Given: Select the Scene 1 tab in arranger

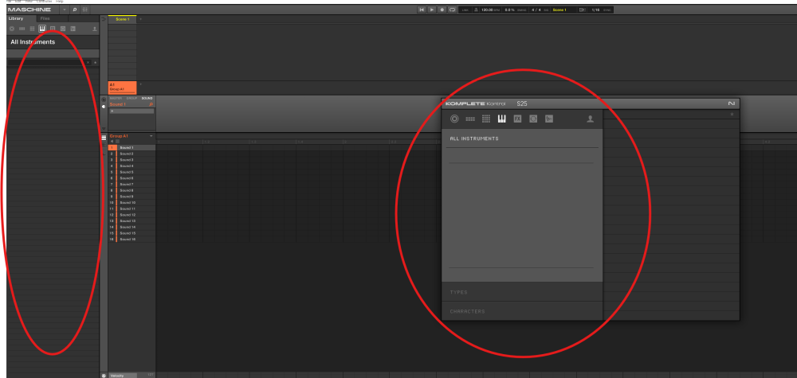Looking at the screenshot, I should coord(123,19).
